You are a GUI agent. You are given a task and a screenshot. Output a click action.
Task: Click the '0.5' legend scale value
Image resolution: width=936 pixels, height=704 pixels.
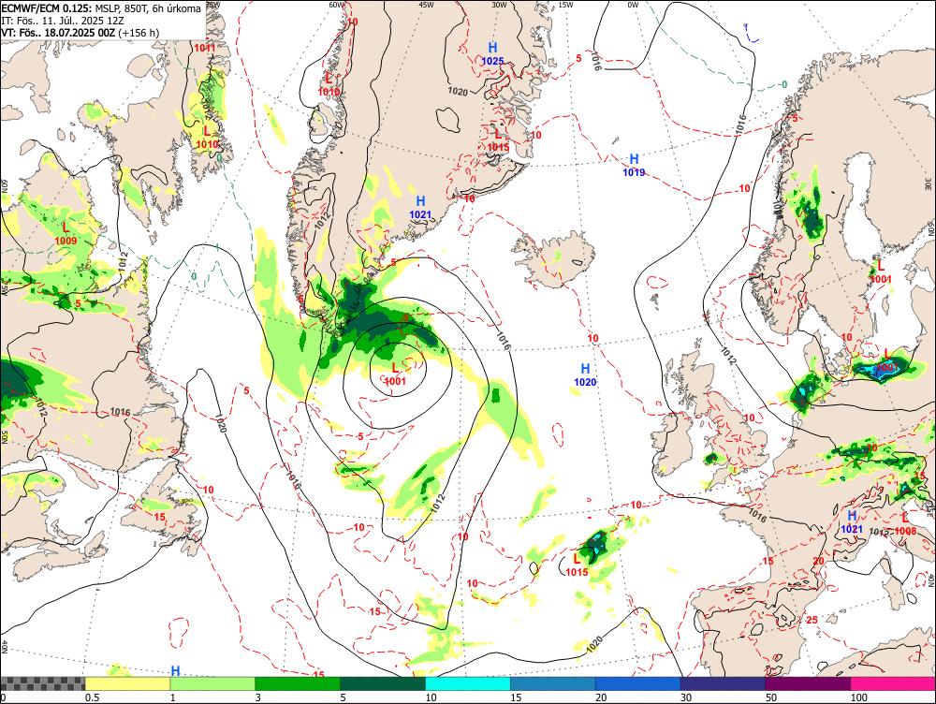[x=92, y=697]
